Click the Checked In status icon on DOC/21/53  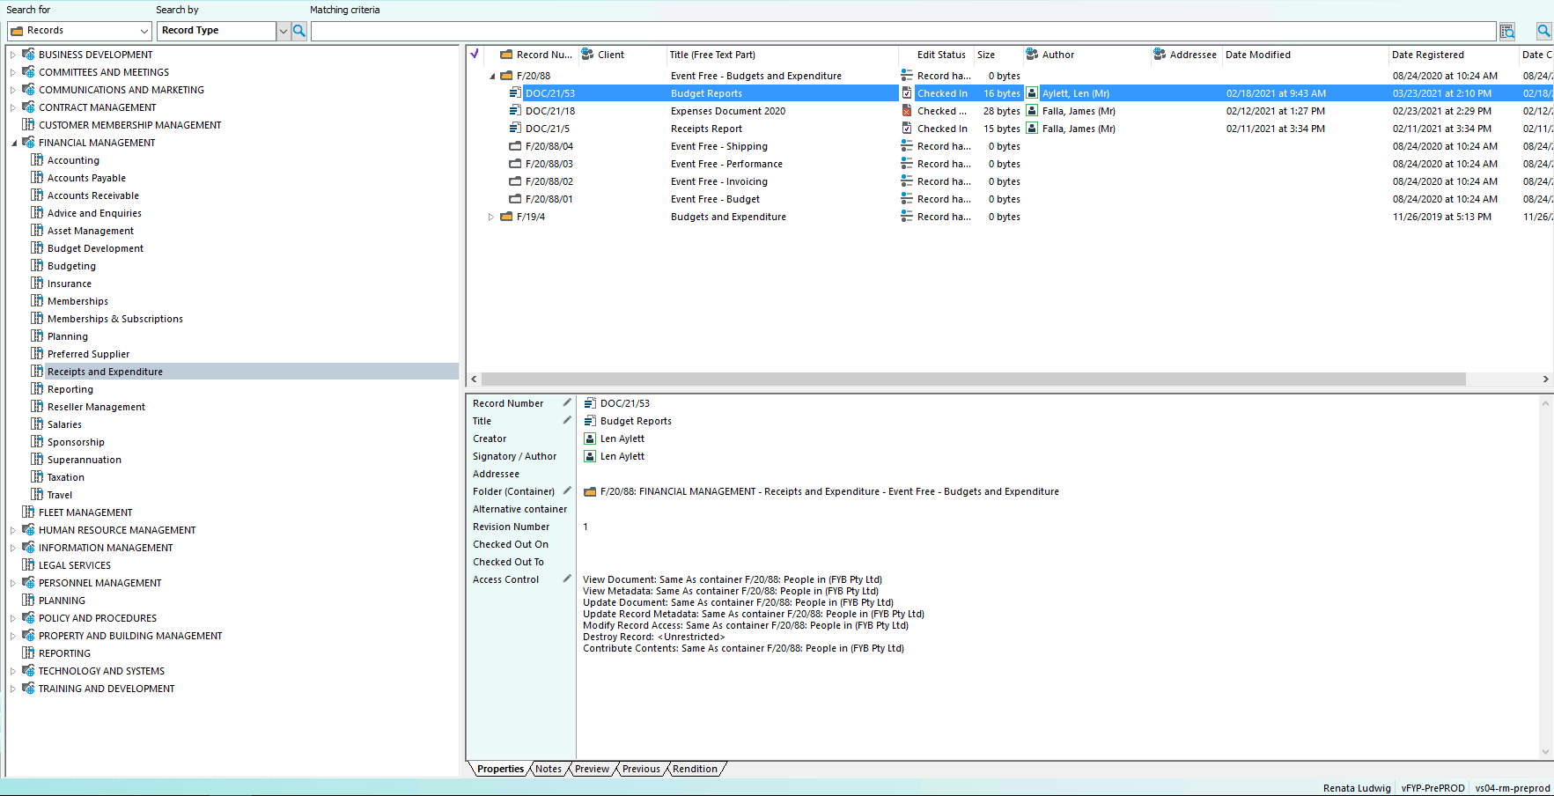907,92
